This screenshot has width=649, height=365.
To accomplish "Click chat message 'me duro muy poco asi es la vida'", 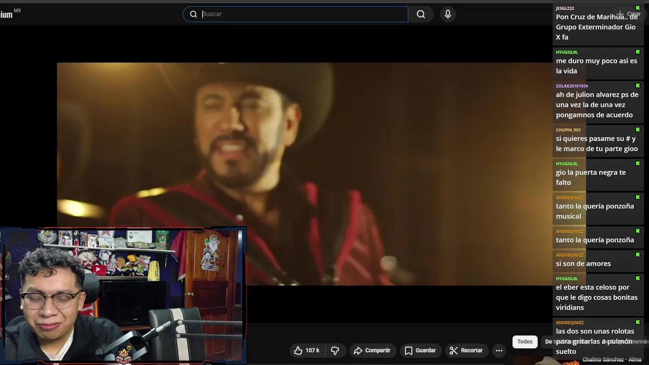I will pyautogui.click(x=596, y=66).
